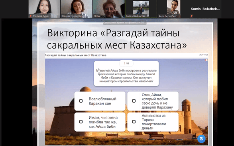Select КалачеваАнастас participant video tile
Viewport: 234px width, 146px height.
click(141, 9)
